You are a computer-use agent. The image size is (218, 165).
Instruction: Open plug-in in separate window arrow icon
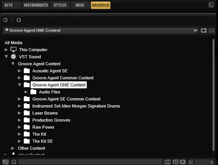211,5
